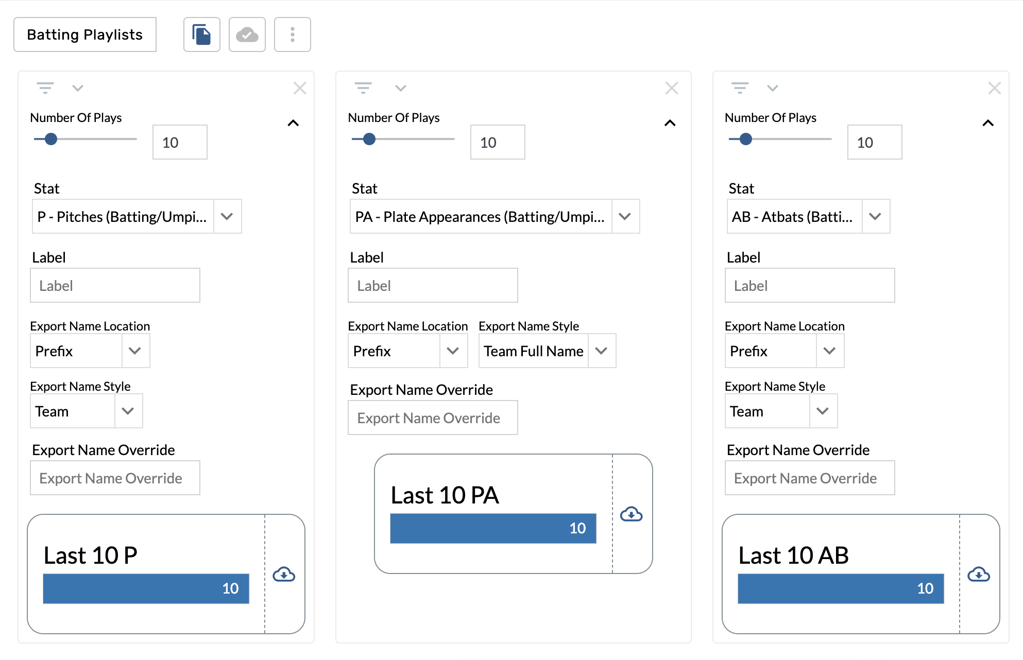1023x660 pixels.
Task: Open the P - Pitches stat dropdown
Action: (x=227, y=217)
